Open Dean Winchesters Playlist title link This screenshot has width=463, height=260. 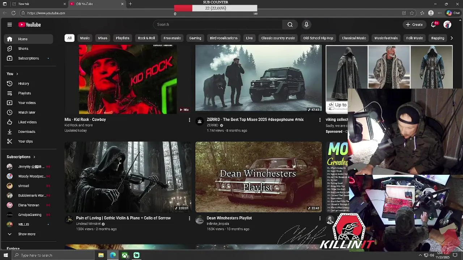pyautogui.click(x=229, y=218)
